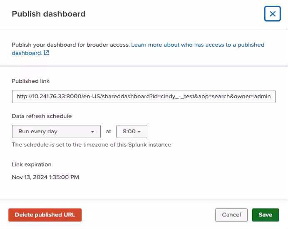The height and width of the screenshot is (229, 288).
Task: Click the Cancel button
Action: pyautogui.click(x=231, y=215)
